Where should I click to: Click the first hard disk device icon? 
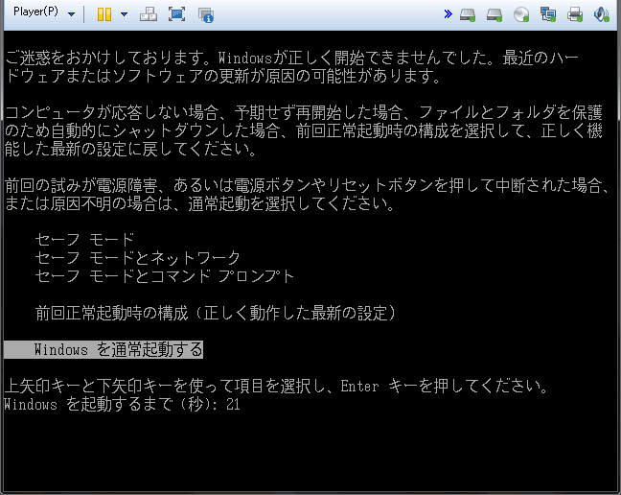coord(468,15)
